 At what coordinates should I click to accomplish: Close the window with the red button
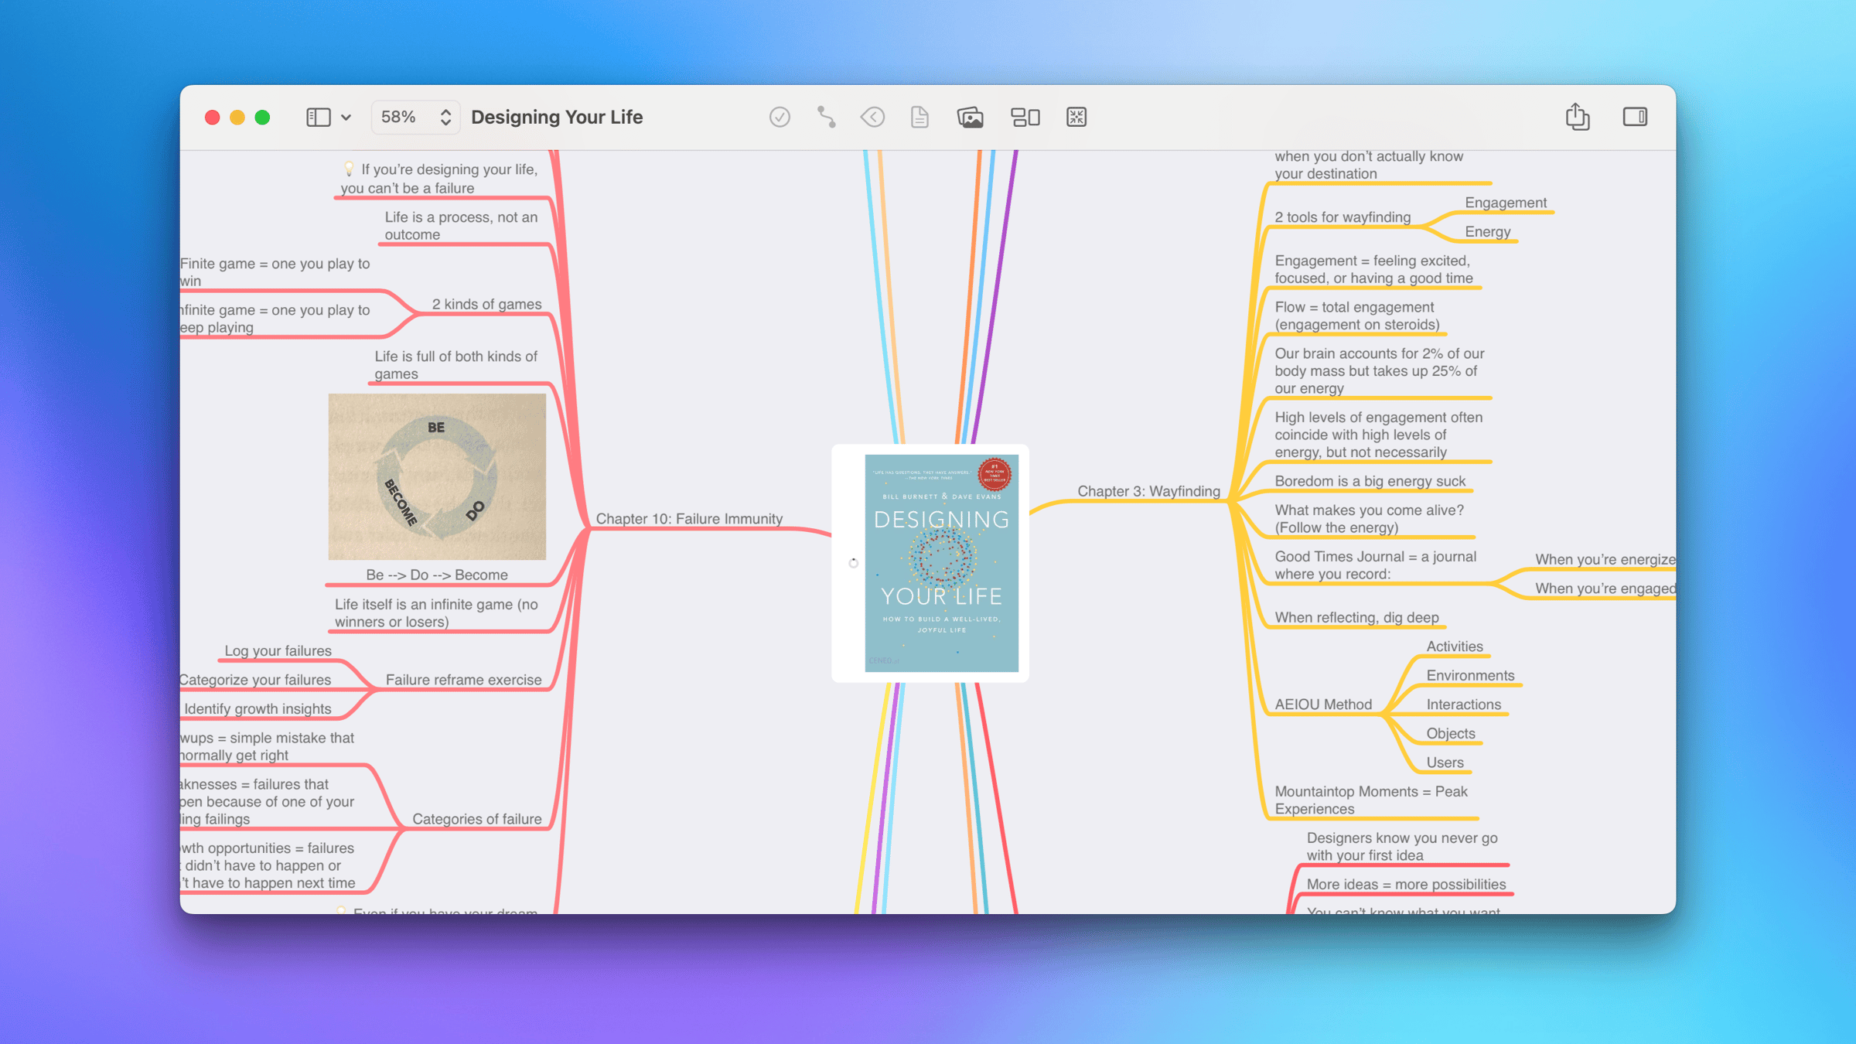point(212,117)
